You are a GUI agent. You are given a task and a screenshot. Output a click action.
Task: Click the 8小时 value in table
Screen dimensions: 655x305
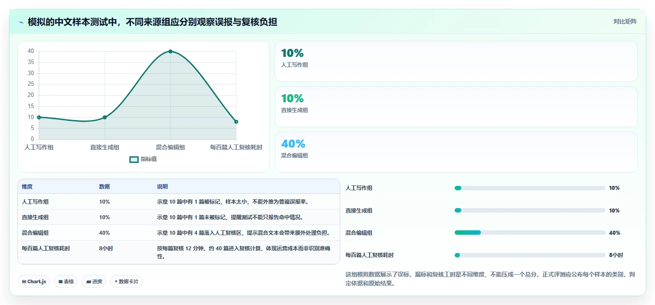(106, 249)
